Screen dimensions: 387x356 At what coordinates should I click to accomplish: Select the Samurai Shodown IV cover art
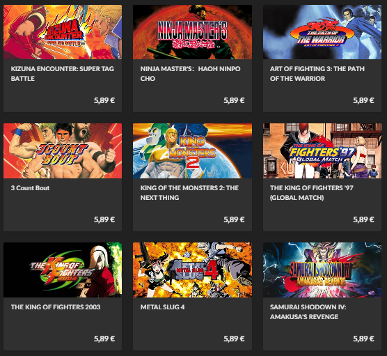tap(322, 270)
